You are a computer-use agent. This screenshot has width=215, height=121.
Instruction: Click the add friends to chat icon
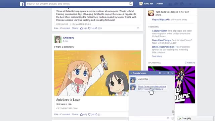(160, 73)
